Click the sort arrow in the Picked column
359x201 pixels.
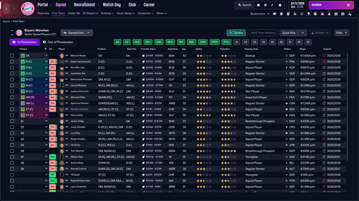click(46, 49)
